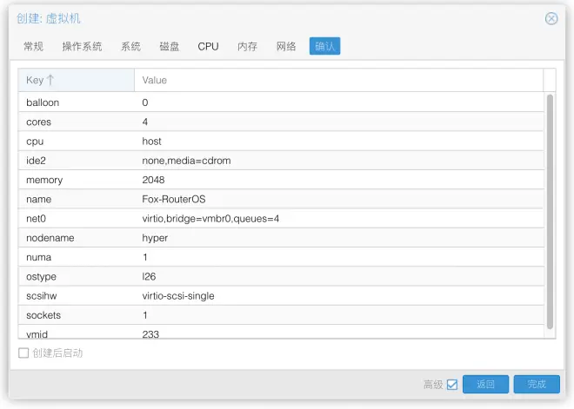The width and height of the screenshot is (574, 409).
Task: Click the value 'host'
Action: click(151, 141)
